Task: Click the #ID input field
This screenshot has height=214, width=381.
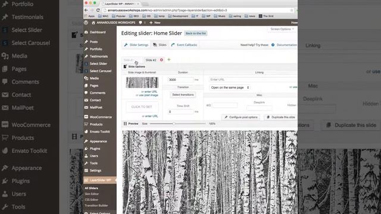Action: coord(225,105)
